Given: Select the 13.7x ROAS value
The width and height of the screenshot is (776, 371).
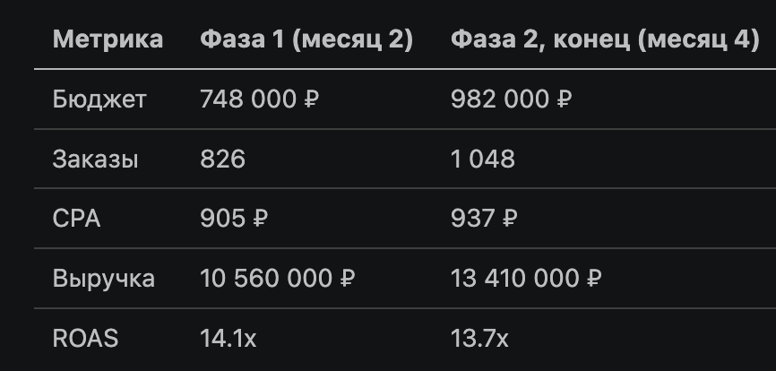Looking at the screenshot, I should point(479,339).
